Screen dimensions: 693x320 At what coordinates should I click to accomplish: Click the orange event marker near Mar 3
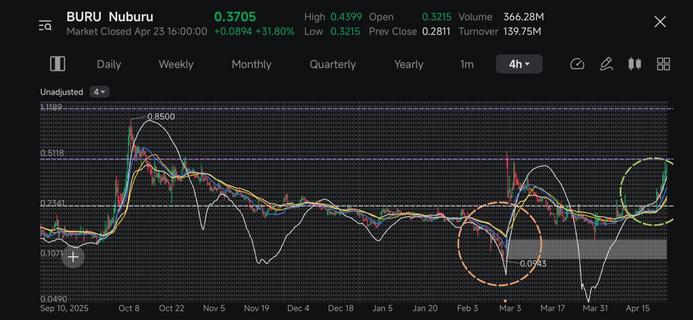click(505, 300)
